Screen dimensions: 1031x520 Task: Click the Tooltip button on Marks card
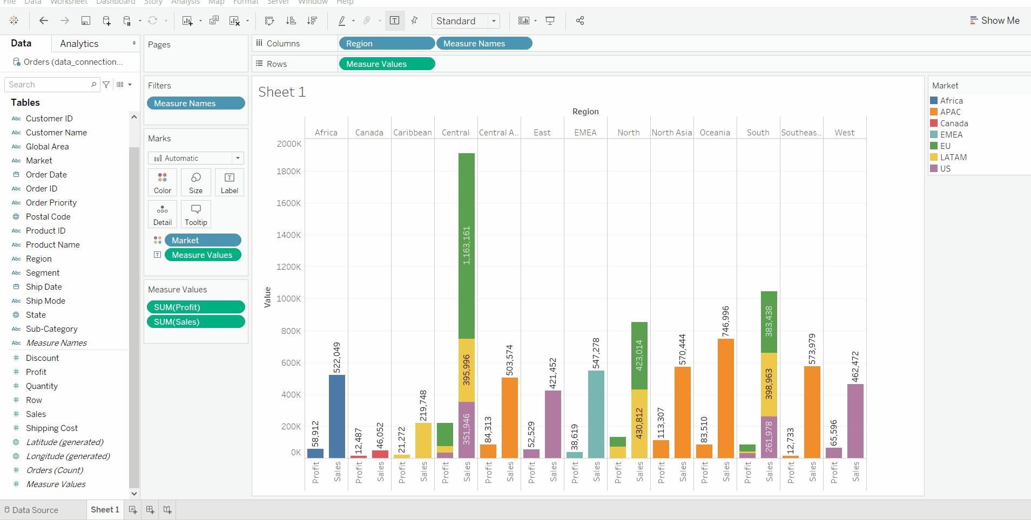(x=196, y=214)
